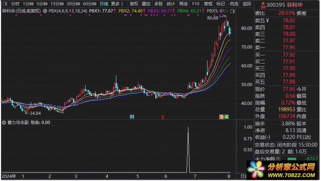Click the 86.88 high price label

point(212,18)
